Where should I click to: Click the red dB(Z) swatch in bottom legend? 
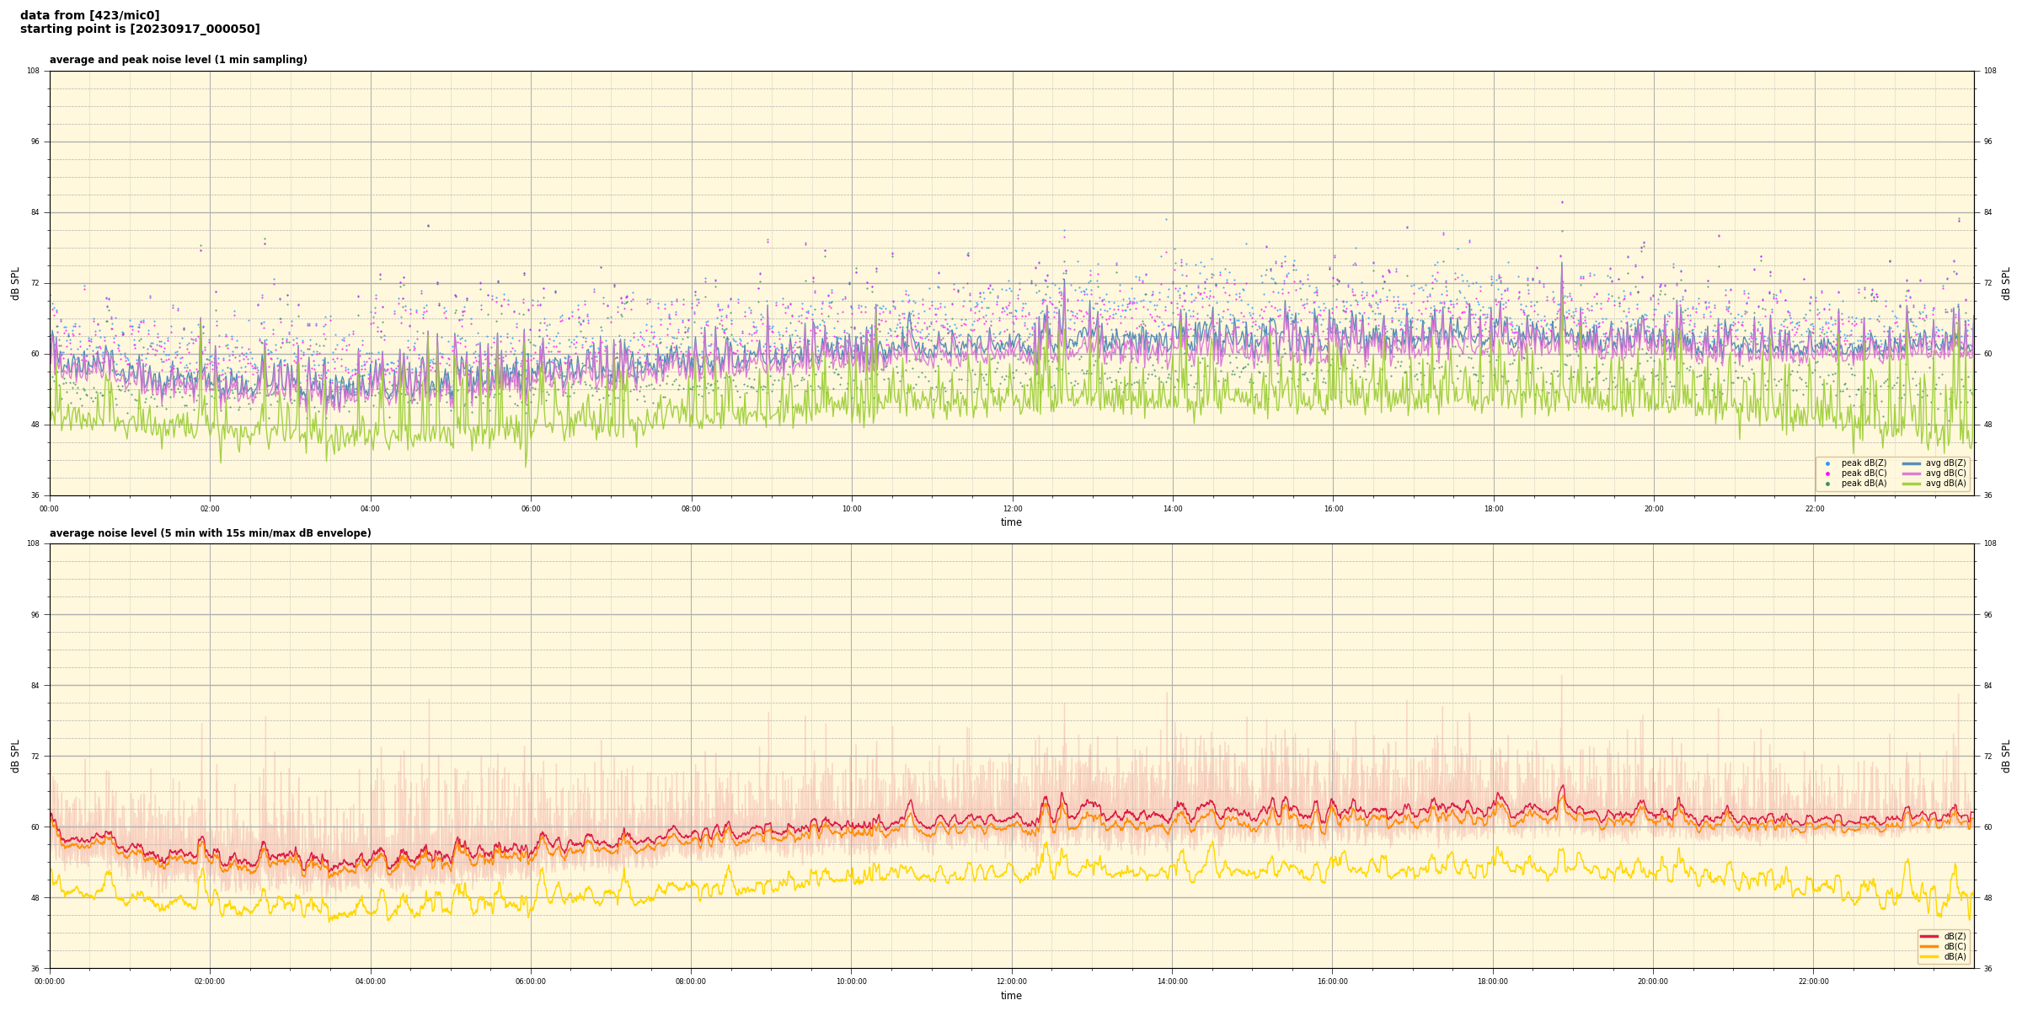(x=1929, y=936)
